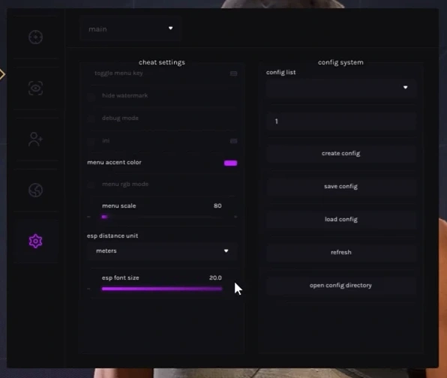The width and height of the screenshot is (447, 378).
Task: Click the menu accent color label
Action: 114,163
